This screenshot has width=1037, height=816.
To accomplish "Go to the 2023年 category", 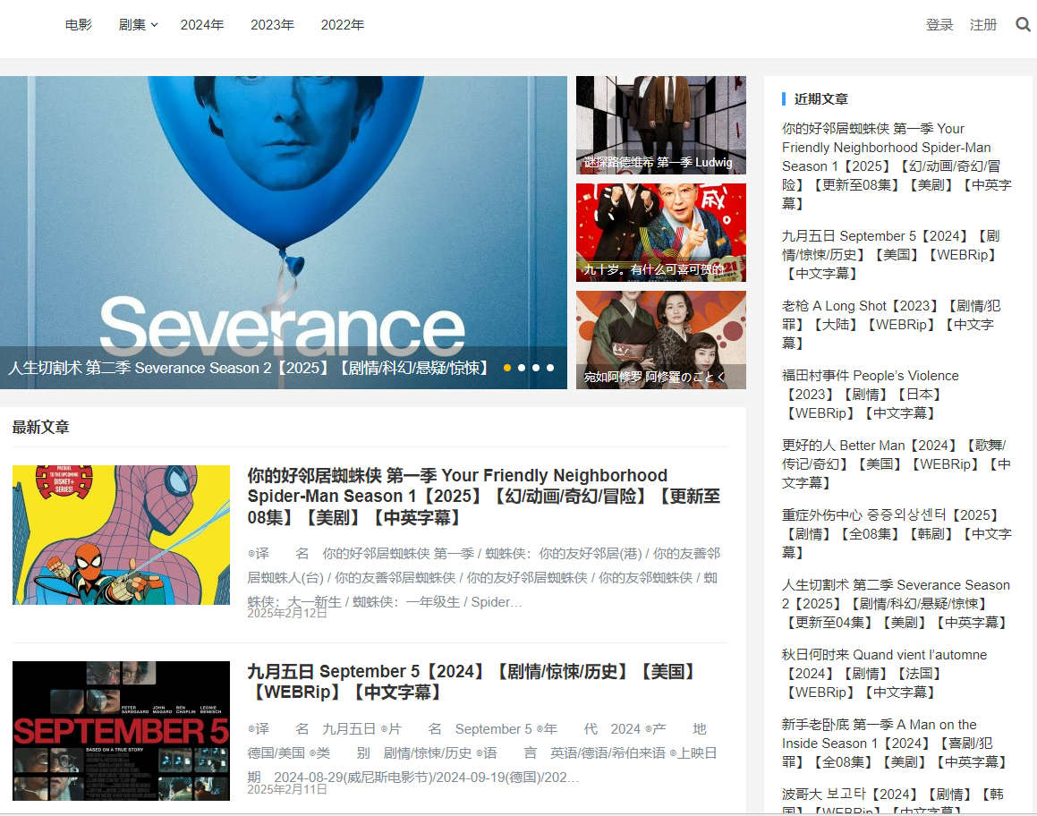I will (x=272, y=24).
